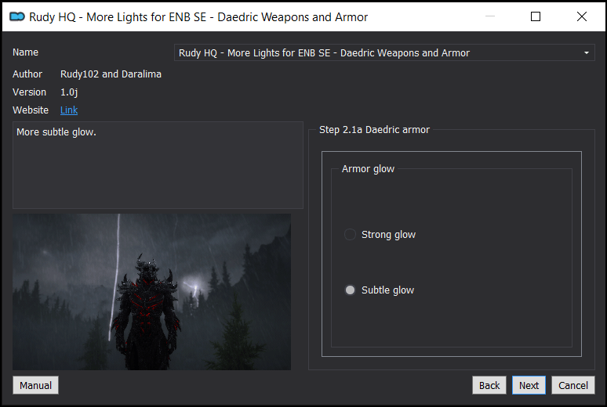Screen dimensions: 607x407
Task: Click the 'Website' label
Action: point(31,110)
